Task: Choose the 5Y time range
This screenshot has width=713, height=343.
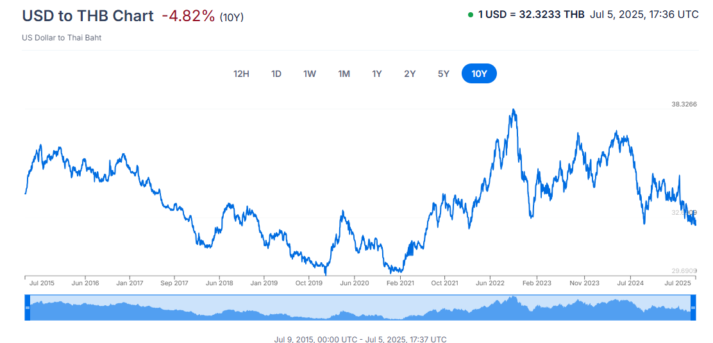Action: tap(443, 74)
